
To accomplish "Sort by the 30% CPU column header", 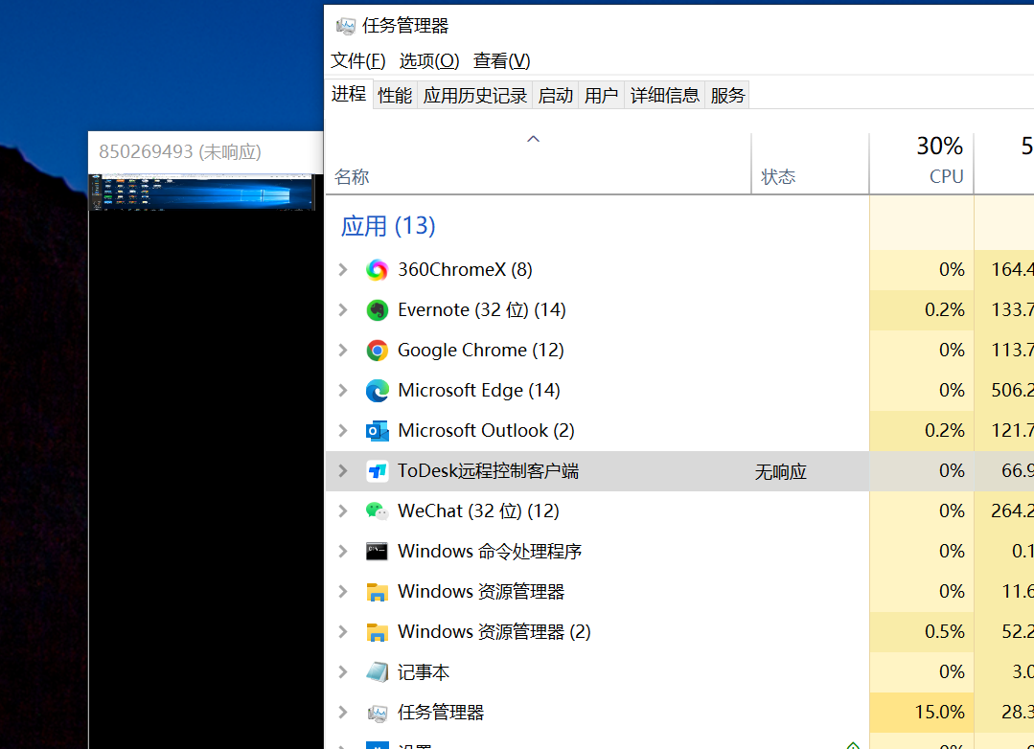I will 922,164.
